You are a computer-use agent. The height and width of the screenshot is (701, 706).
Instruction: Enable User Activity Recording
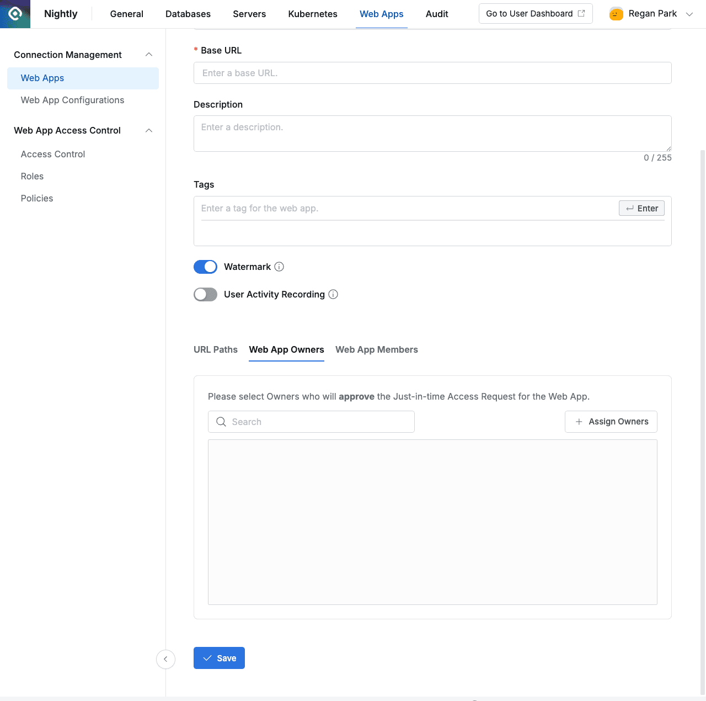205,294
